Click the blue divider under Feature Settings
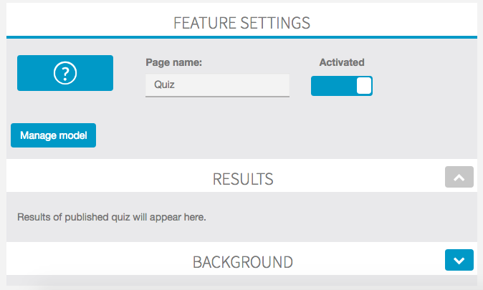 [241, 36]
